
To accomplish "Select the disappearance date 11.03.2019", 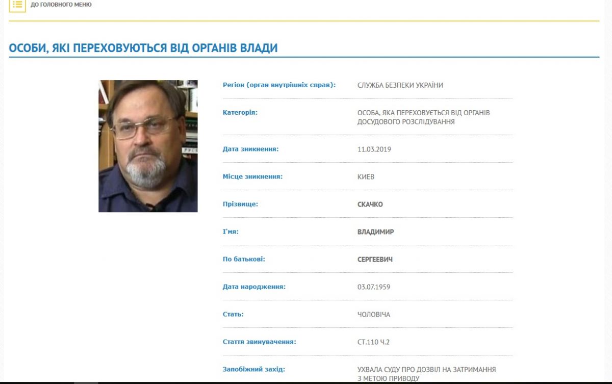I will point(374,149).
